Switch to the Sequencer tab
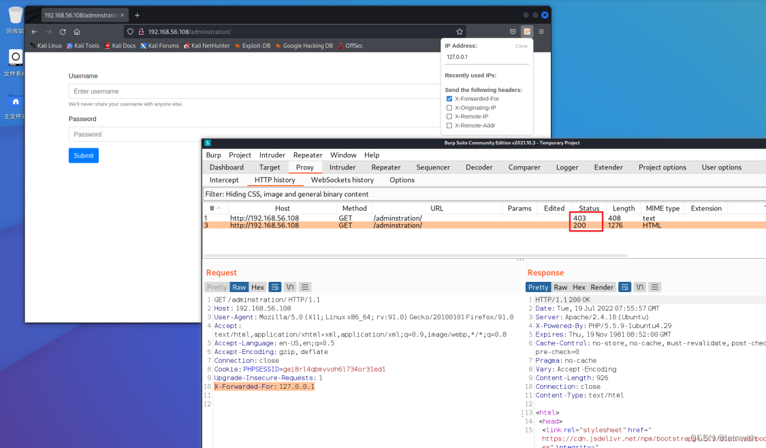Screen dimensions: 766x448 tap(433, 167)
